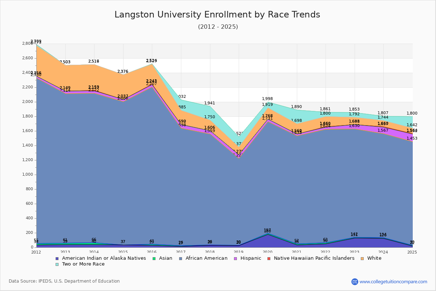Click the 1,750 data label at 2018
This screenshot has width=436, height=291.
210,117
